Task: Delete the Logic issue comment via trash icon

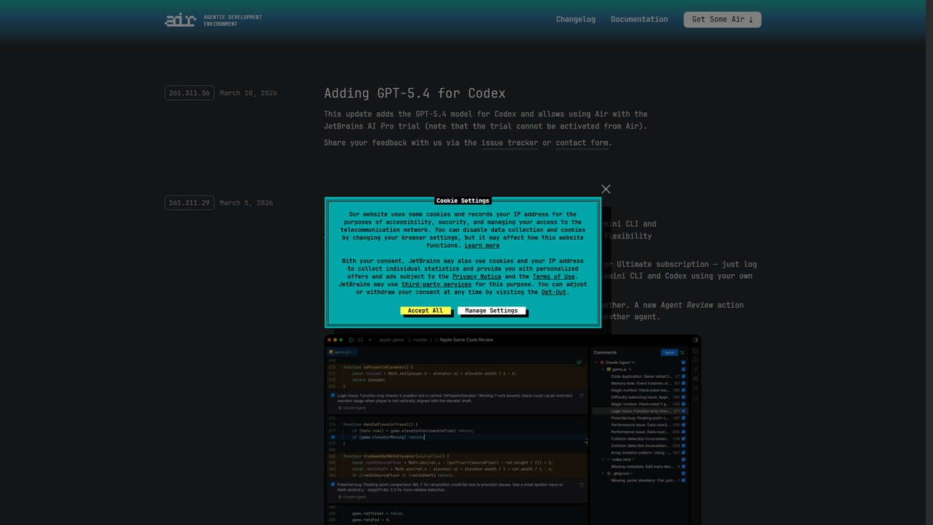Action: 582,395
